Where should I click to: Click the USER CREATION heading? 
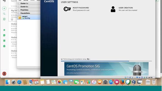click(x=126, y=8)
